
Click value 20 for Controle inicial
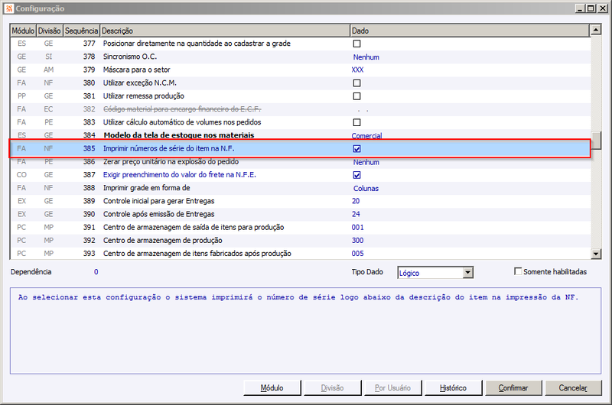[x=356, y=201]
